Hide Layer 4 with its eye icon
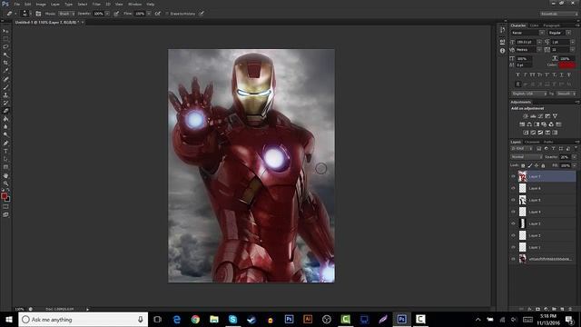This screenshot has width=581, height=327. 513,212
